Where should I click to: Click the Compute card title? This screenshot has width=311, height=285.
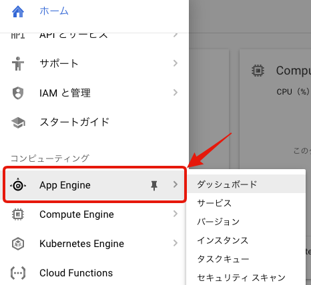point(294,71)
